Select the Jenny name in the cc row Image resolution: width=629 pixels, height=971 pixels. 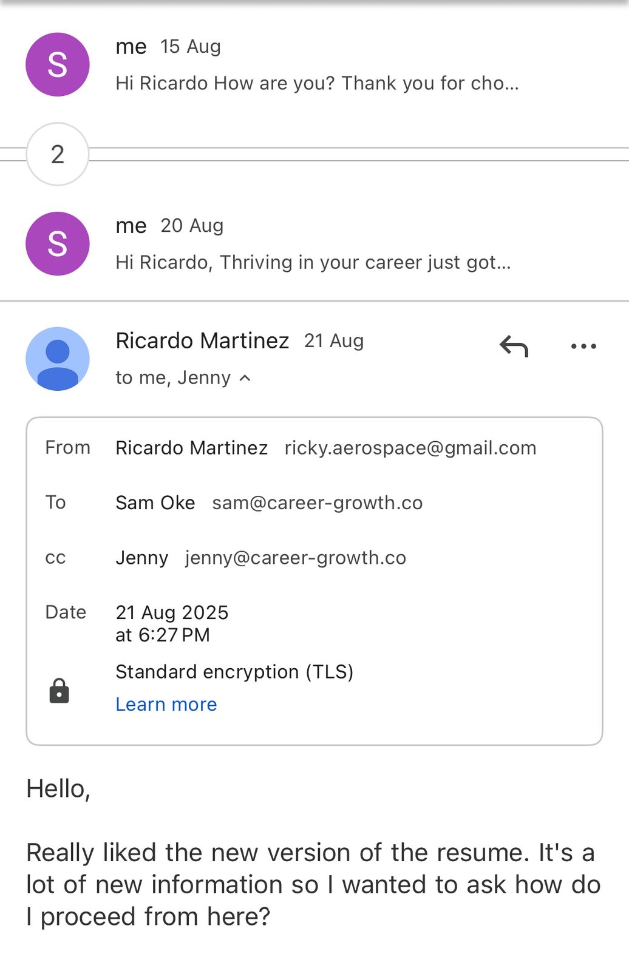click(x=142, y=558)
